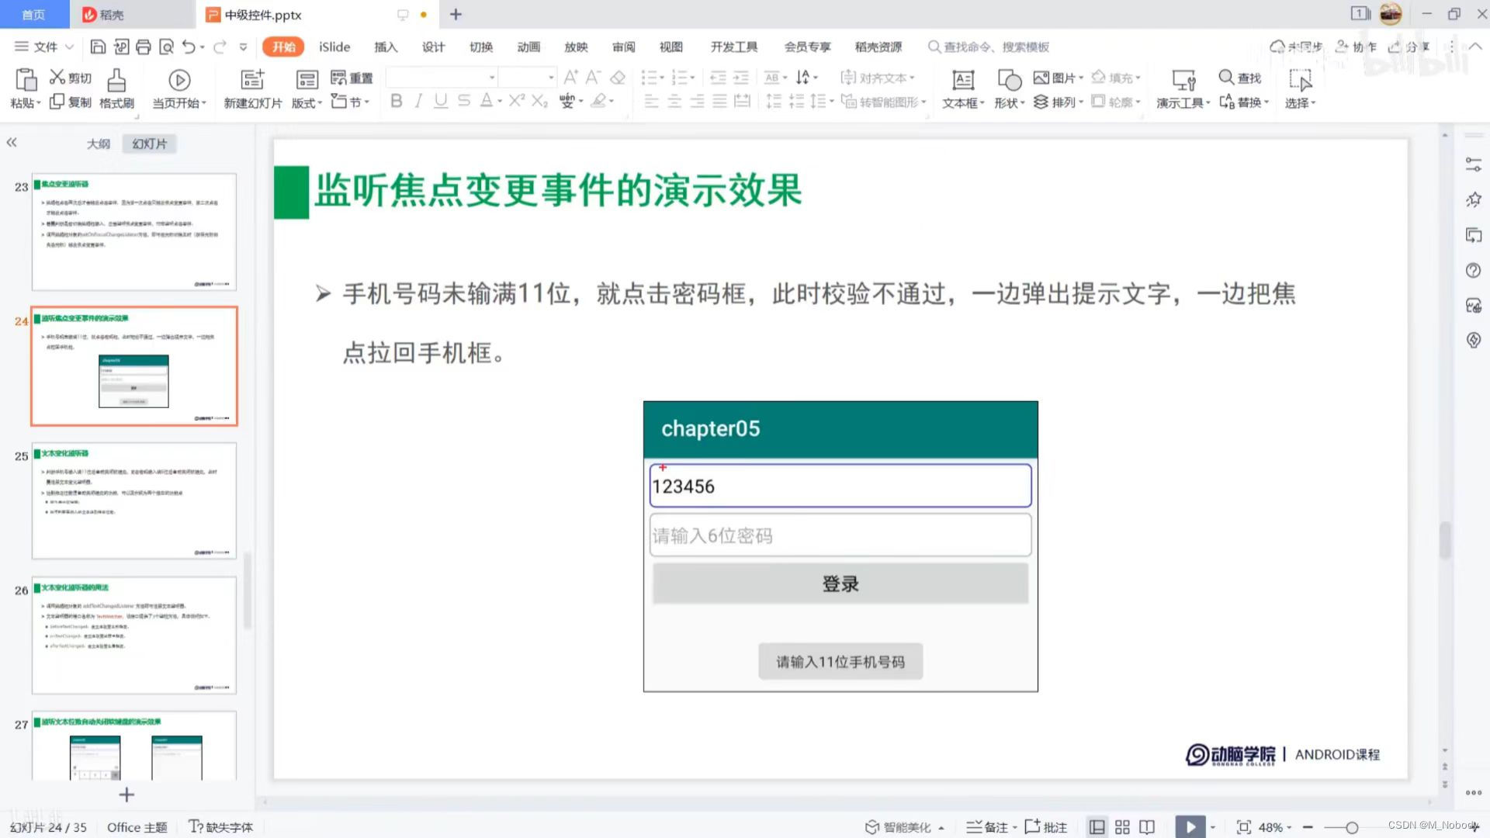Open the 插入 ribbon tab
The height and width of the screenshot is (838, 1490).
click(385, 47)
